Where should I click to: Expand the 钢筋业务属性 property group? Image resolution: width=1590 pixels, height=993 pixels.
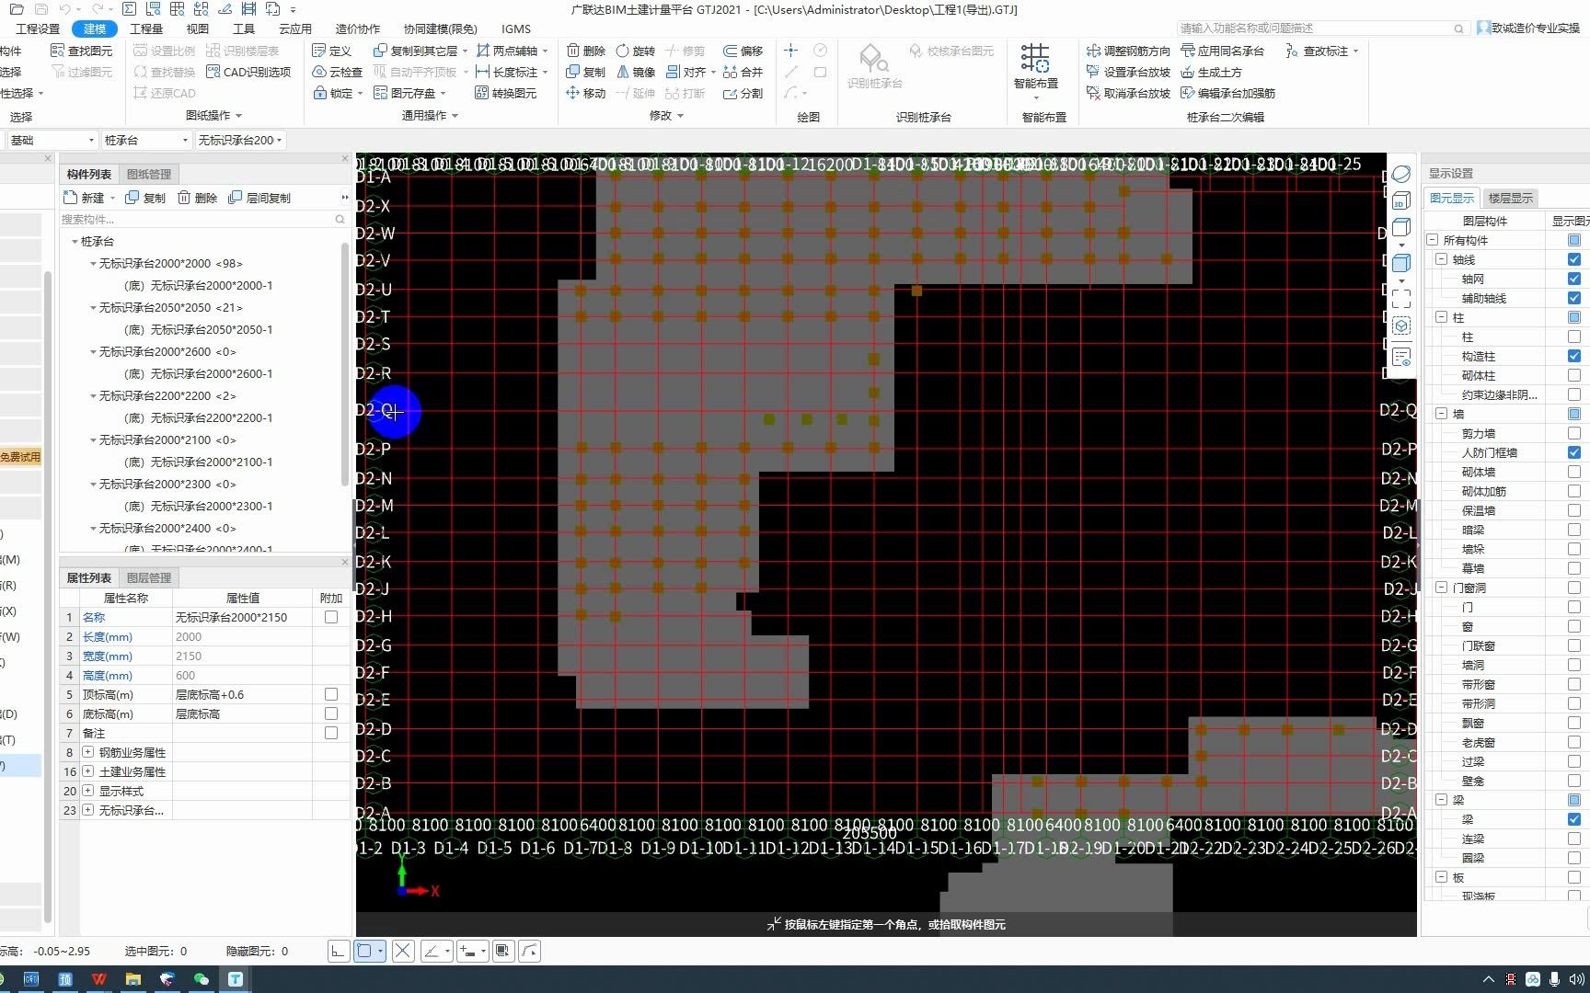point(88,752)
